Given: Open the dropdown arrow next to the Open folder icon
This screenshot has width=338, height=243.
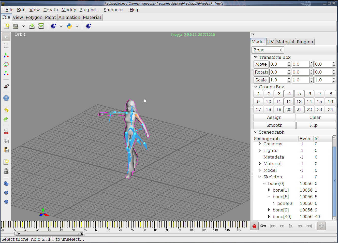Looking at the screenshot, I should [x=24, y=26].
